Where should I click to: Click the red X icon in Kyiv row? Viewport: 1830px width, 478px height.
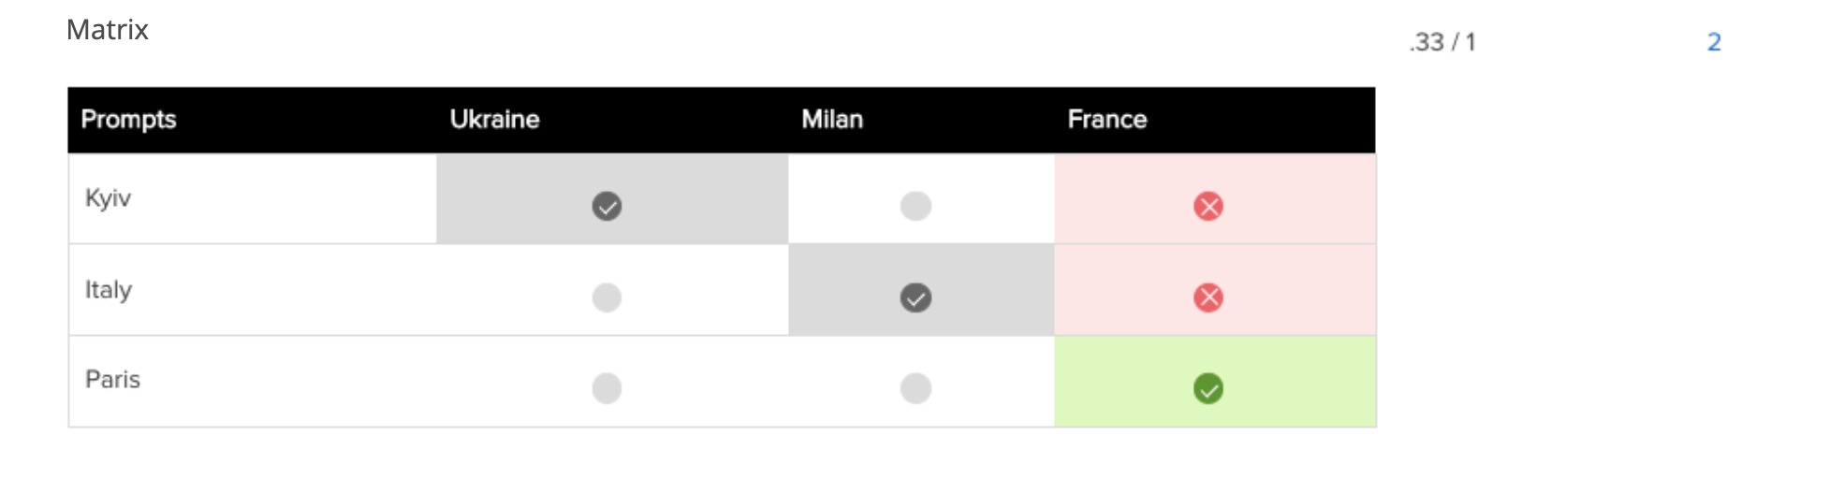1208,206
